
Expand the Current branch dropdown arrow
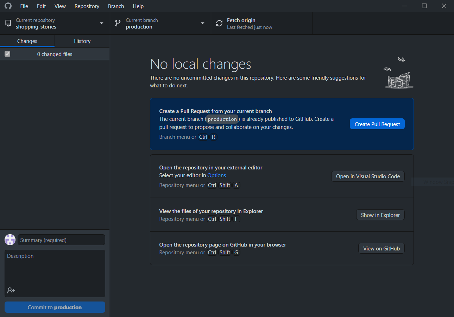[x=203, y=23]
